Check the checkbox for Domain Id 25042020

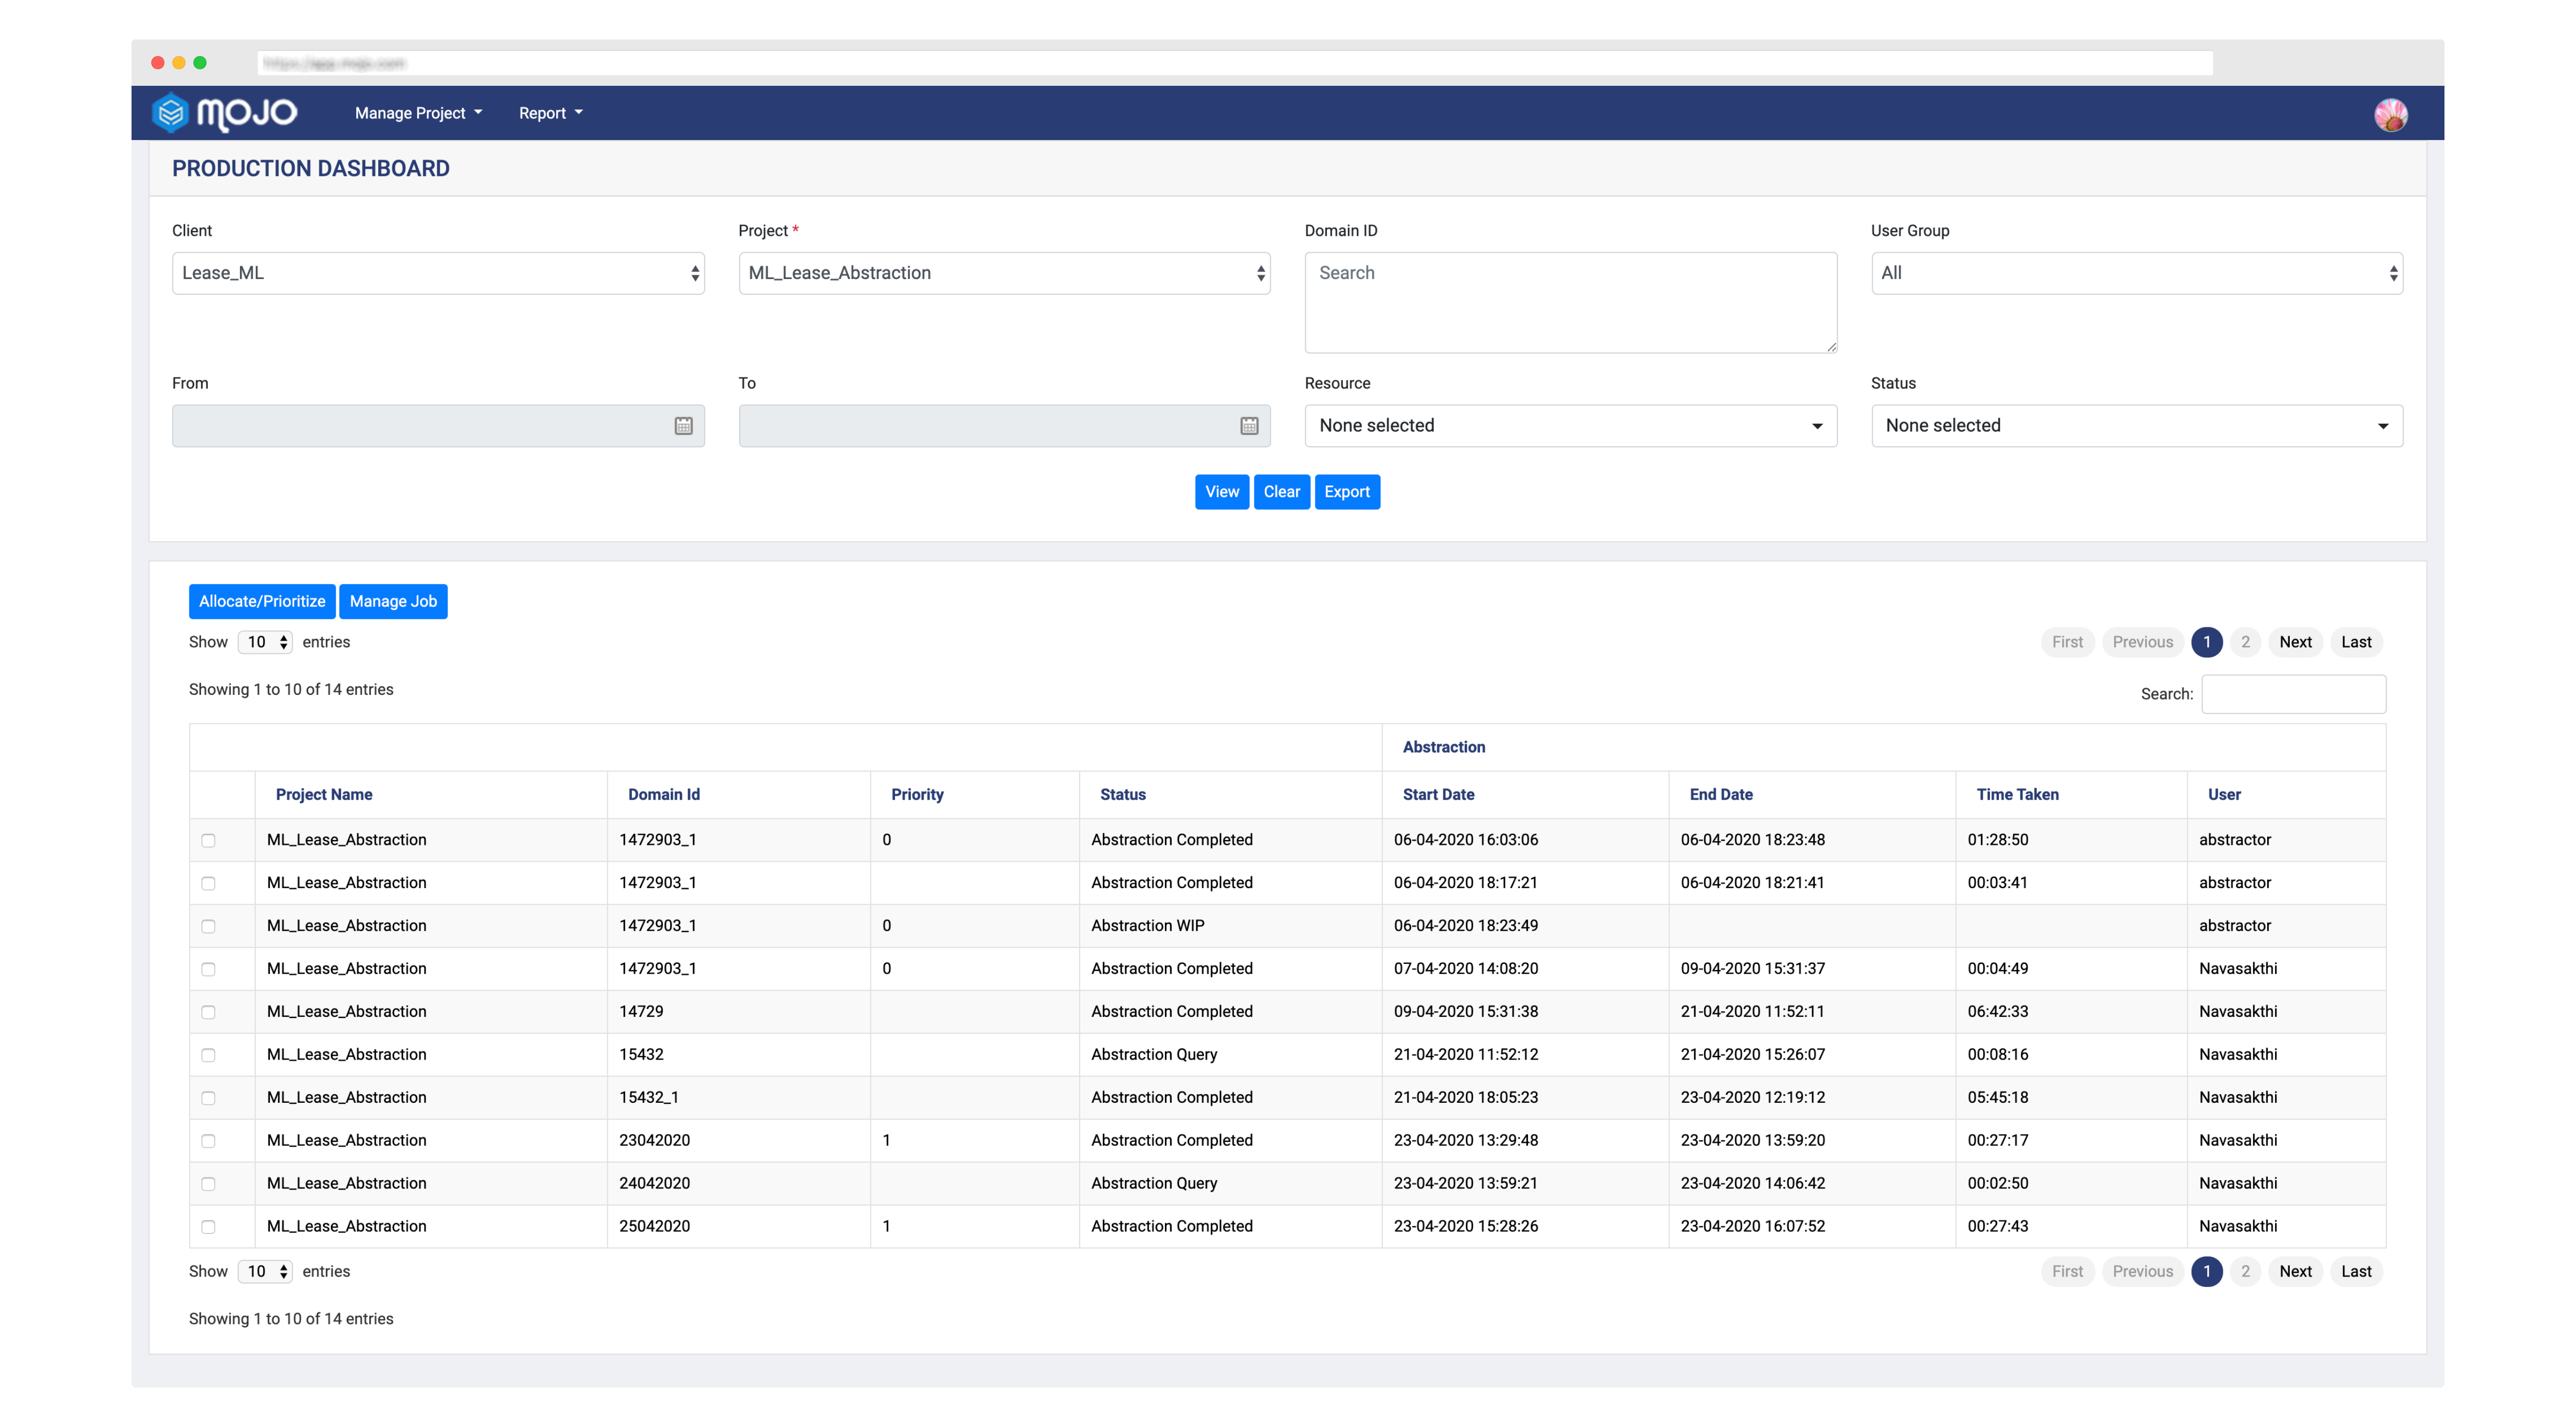click(208, 1226)
